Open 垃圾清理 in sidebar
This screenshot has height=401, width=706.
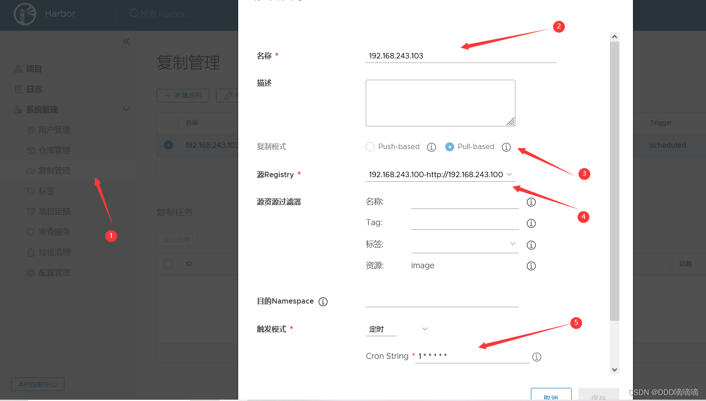pyautogui.click(x=54, y=252)
